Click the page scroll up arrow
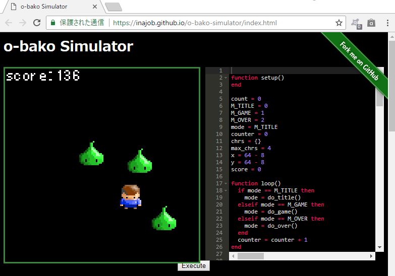Viewport: 395px width, 276px height. coord(392,37)
